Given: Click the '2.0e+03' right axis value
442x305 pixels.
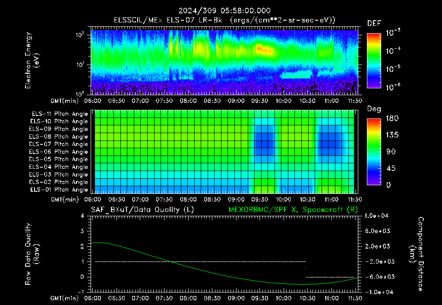Looking at the screenshot, I should (x=377, y=246).
